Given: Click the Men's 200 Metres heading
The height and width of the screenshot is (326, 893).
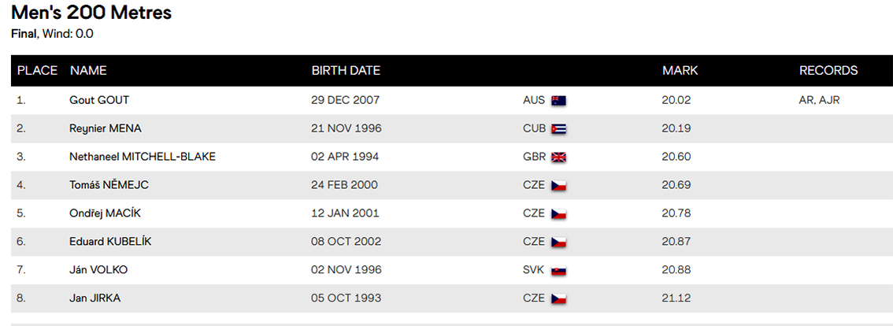Looking at the screenshot, I should (x=91, y=13).
